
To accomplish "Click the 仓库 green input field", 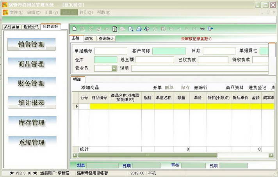I will coord(106,60).
